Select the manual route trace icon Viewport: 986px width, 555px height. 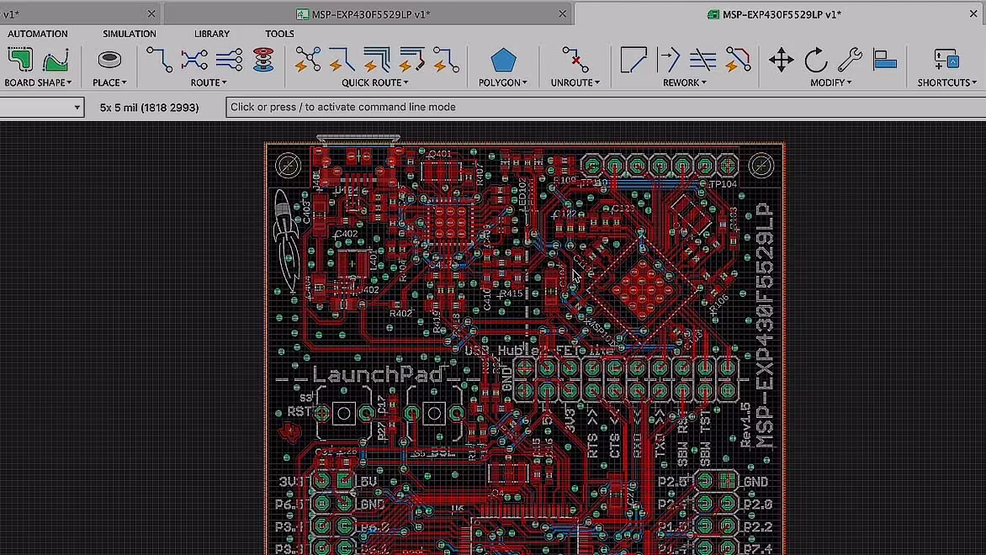point(159,60)
